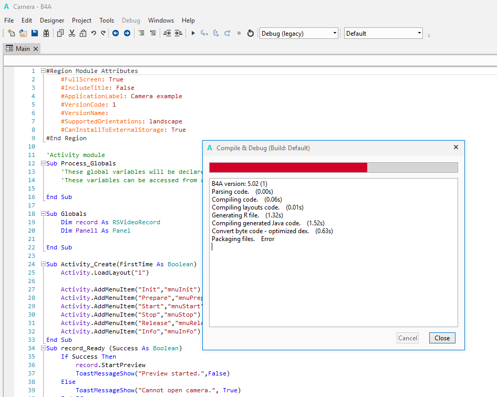Click the Restart circular arrow icon
Screen dimensions: 497x397
[251, 33]
